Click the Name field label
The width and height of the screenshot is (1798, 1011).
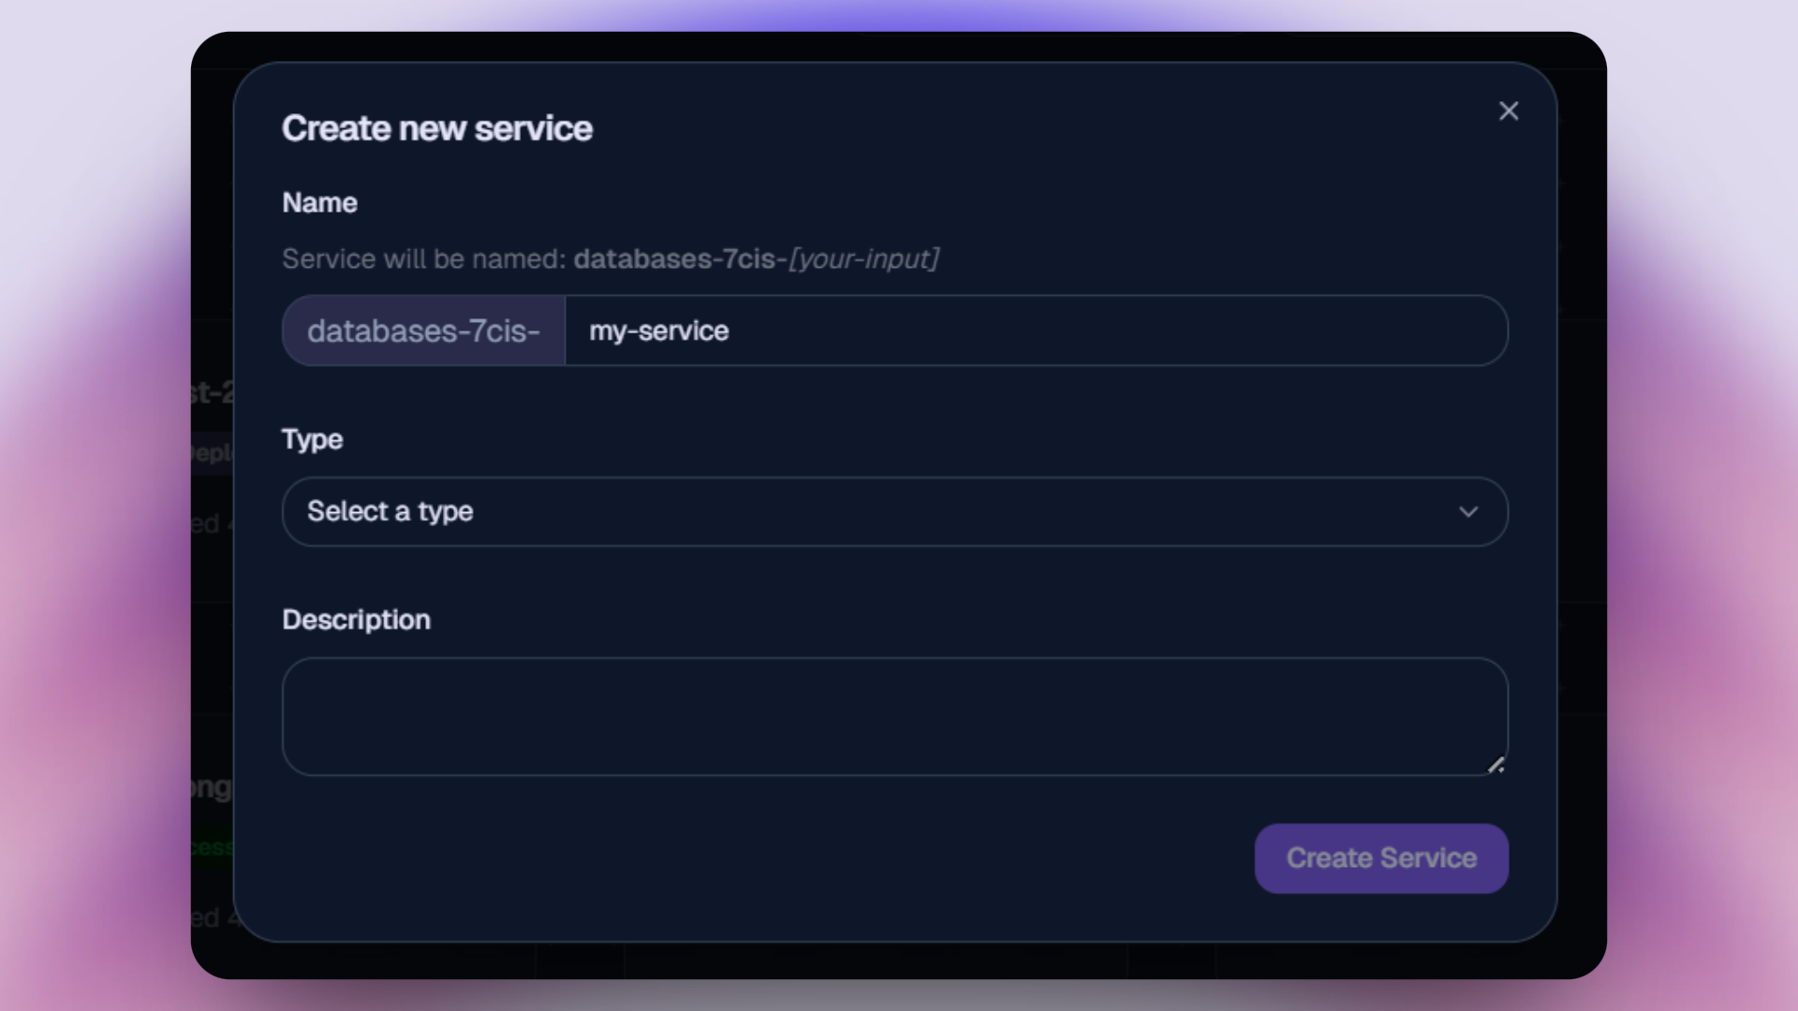319,202
